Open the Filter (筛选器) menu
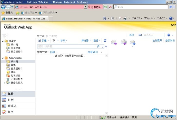Viewport: 177px width, 120px height. click(86, 40)
